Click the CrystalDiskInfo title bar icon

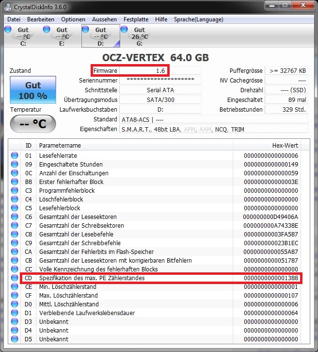[8, 7]
